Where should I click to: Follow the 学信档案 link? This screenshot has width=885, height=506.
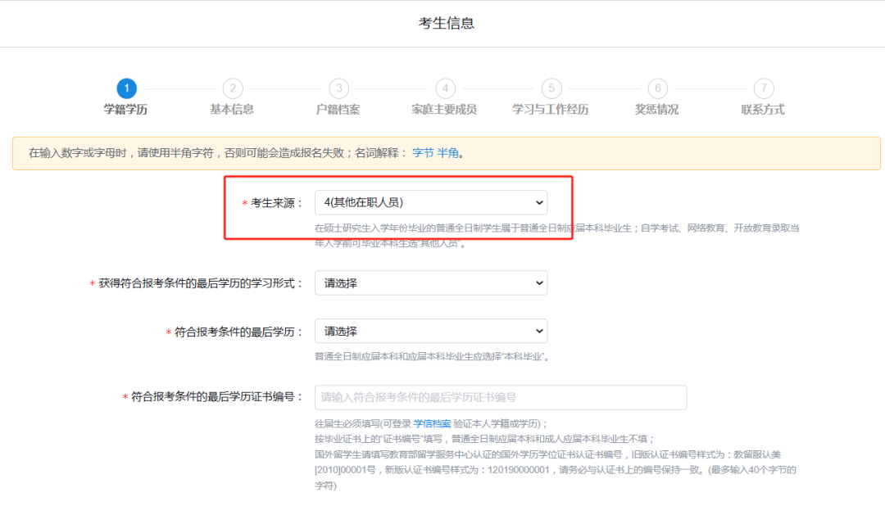coord(432,423)
